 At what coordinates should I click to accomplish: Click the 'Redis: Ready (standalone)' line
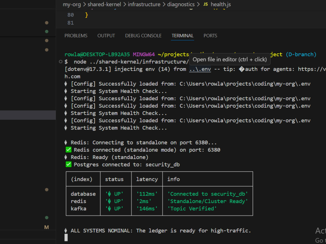[107, 157]
